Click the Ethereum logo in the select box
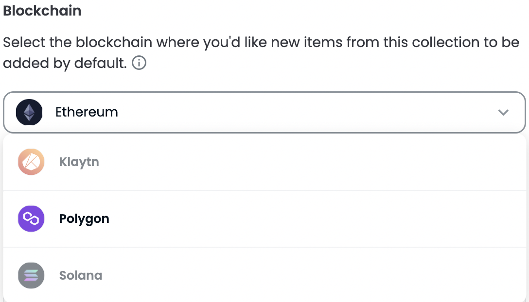This screenshot has width=529, height=302. [x=29, y=112]
